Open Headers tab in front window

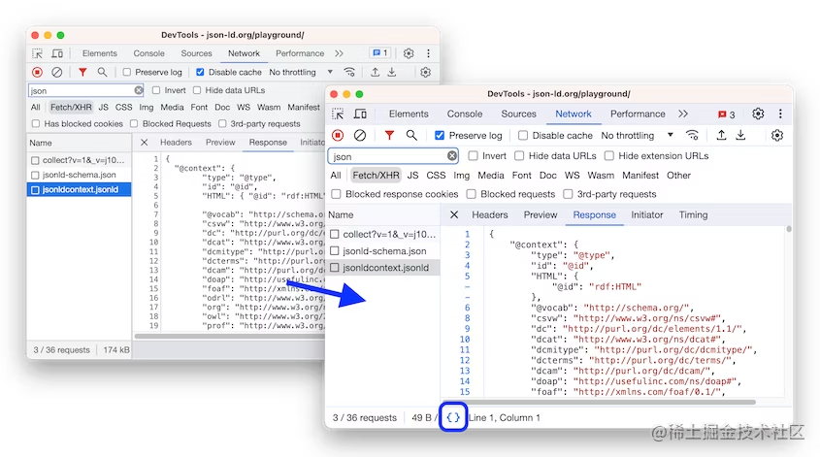point(489,214)
